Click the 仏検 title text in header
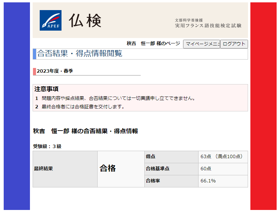 click(85, 21)
